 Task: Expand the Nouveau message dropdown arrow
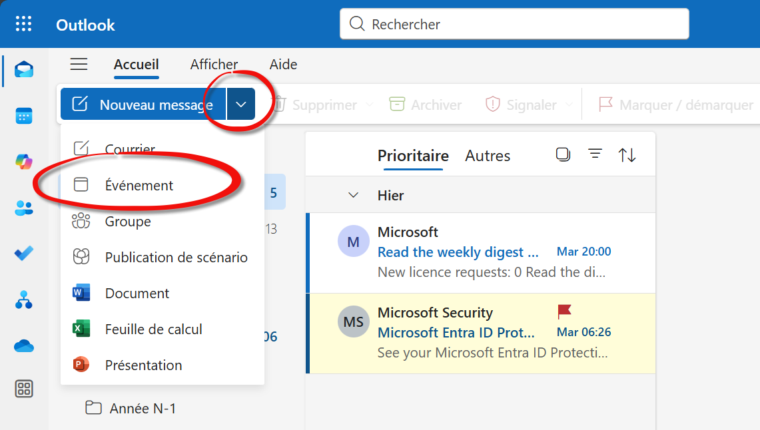click(x=241, y=105)
